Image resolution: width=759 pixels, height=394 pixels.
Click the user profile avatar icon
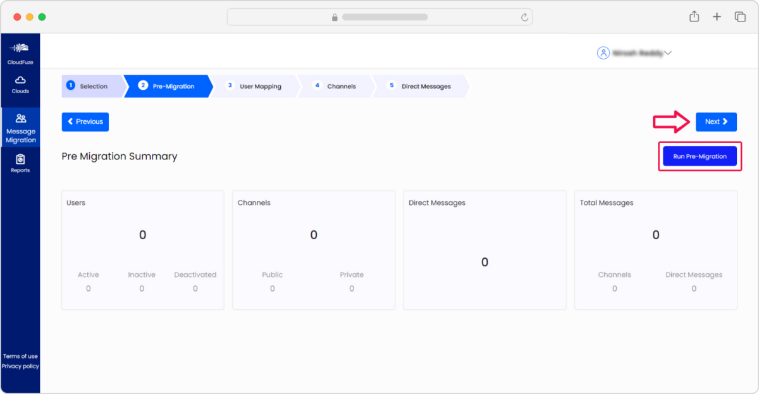[603, 53]
